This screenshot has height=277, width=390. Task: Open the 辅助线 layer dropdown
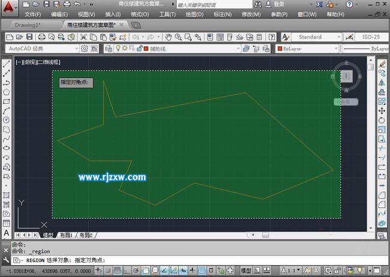[177, 49]
